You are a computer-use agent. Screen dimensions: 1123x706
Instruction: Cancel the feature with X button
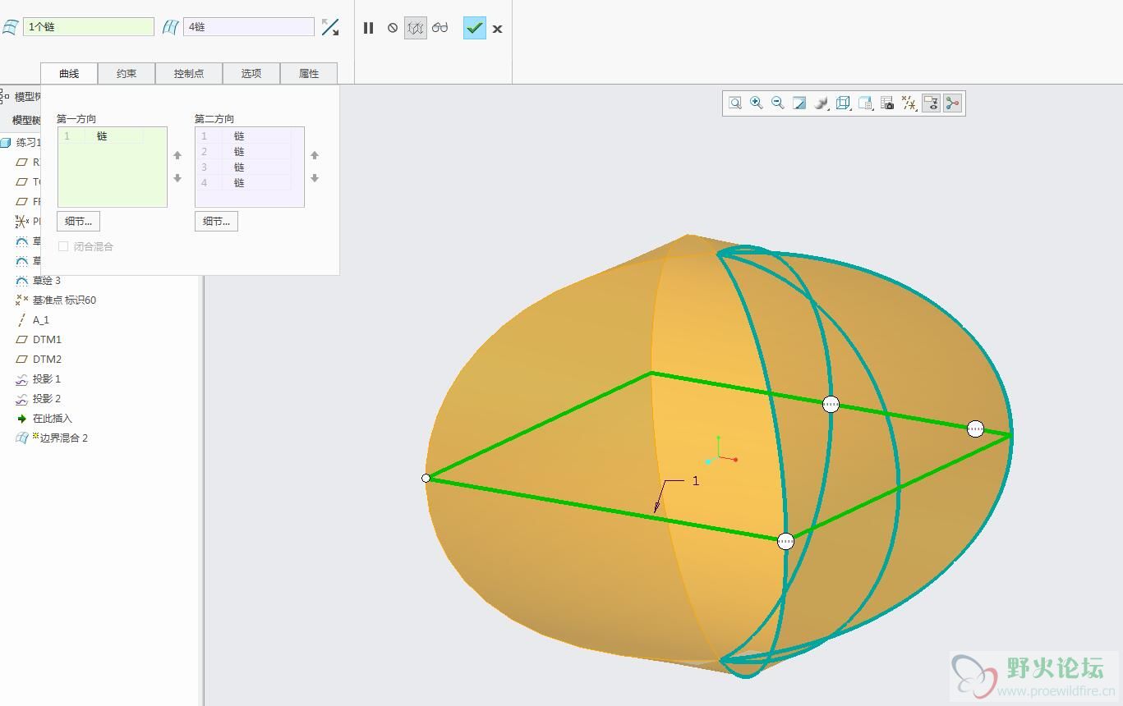(497, 29)
